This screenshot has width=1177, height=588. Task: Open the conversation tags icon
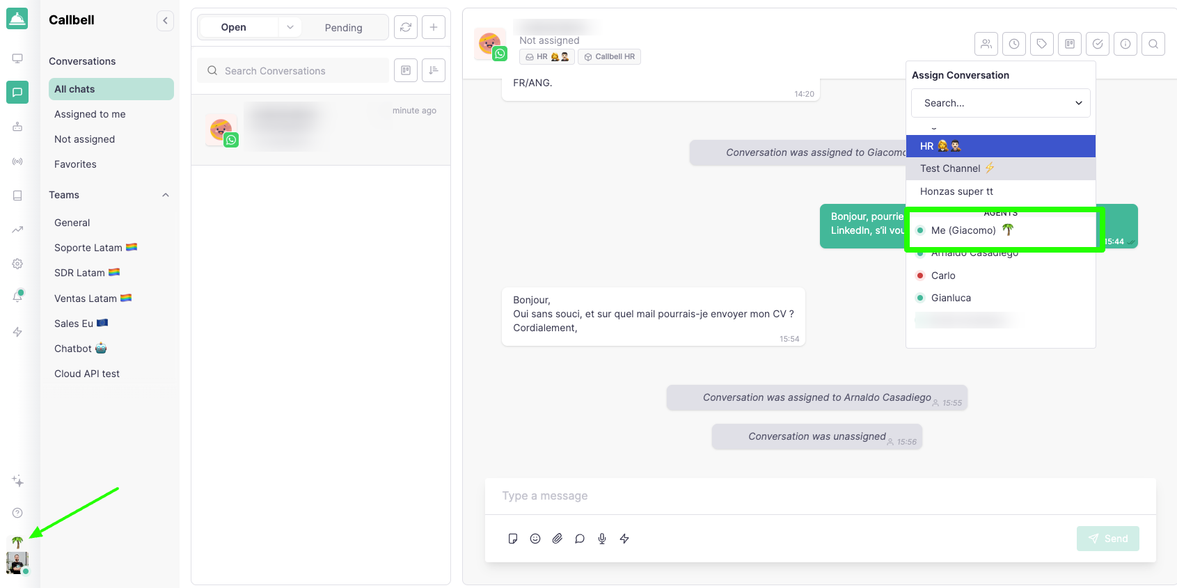tap(1042, 44)
